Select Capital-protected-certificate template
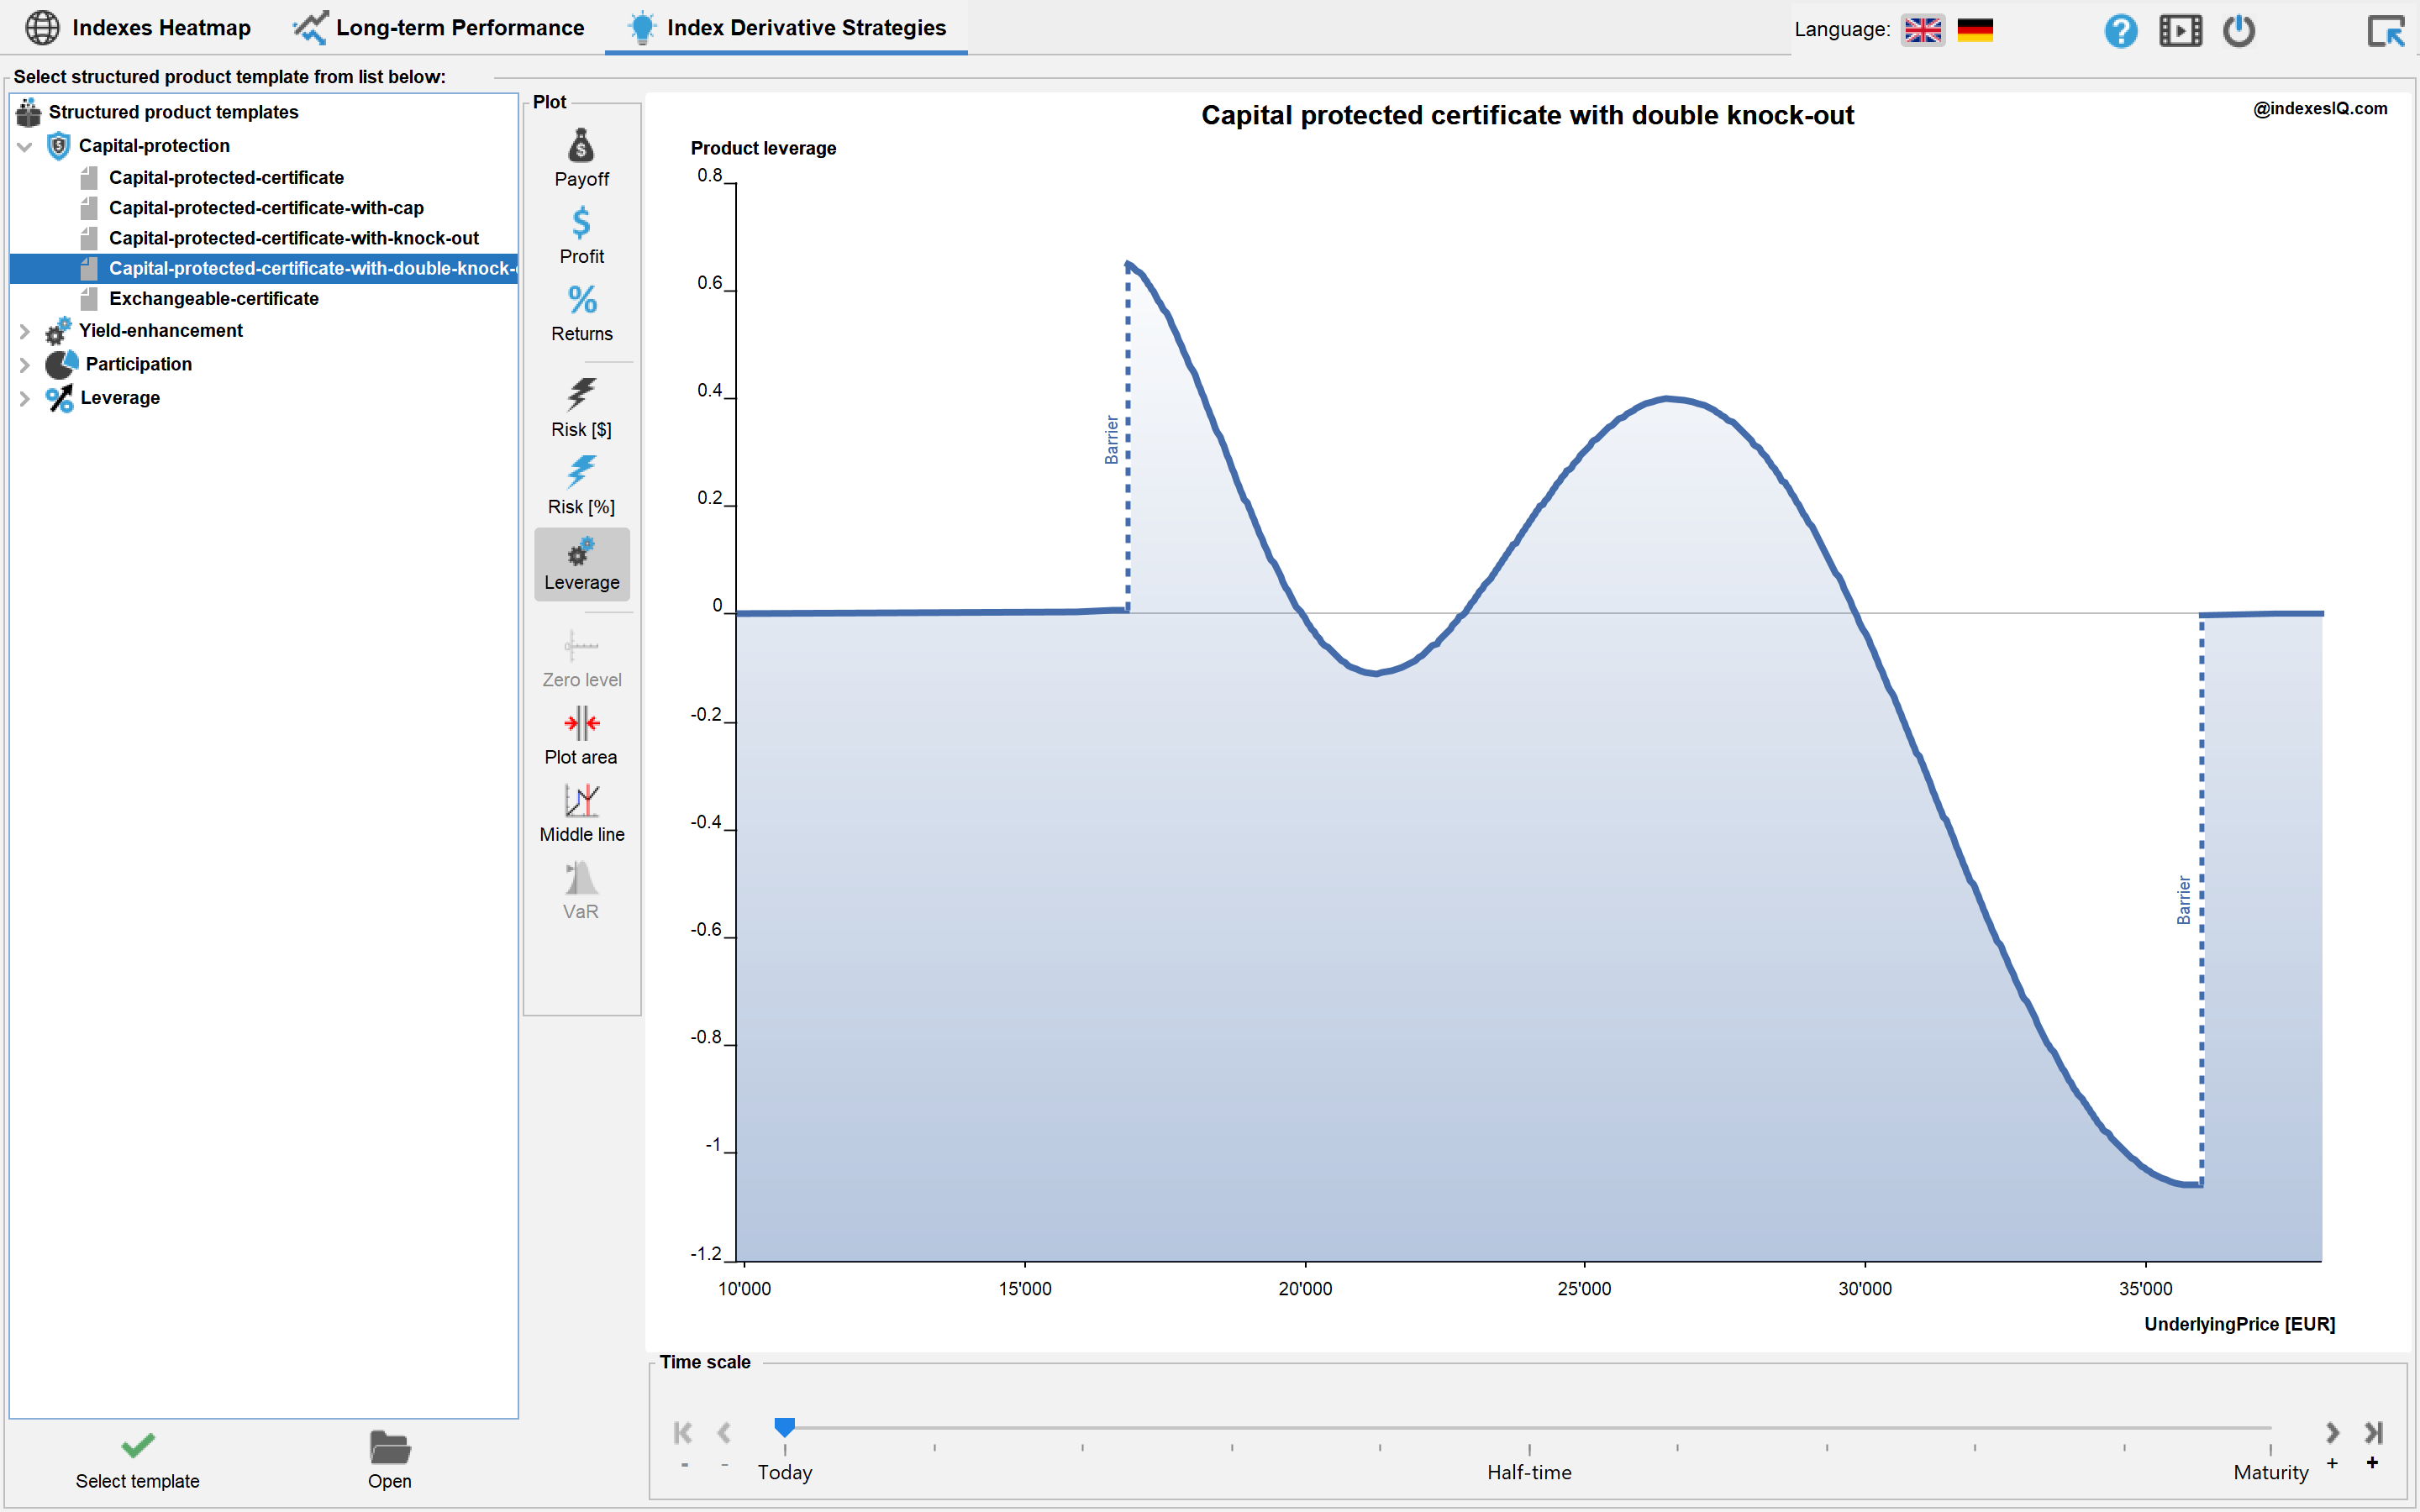The width and height of the screenshot is (2420, 1512). pyautogui.click(x=226, y=178)
